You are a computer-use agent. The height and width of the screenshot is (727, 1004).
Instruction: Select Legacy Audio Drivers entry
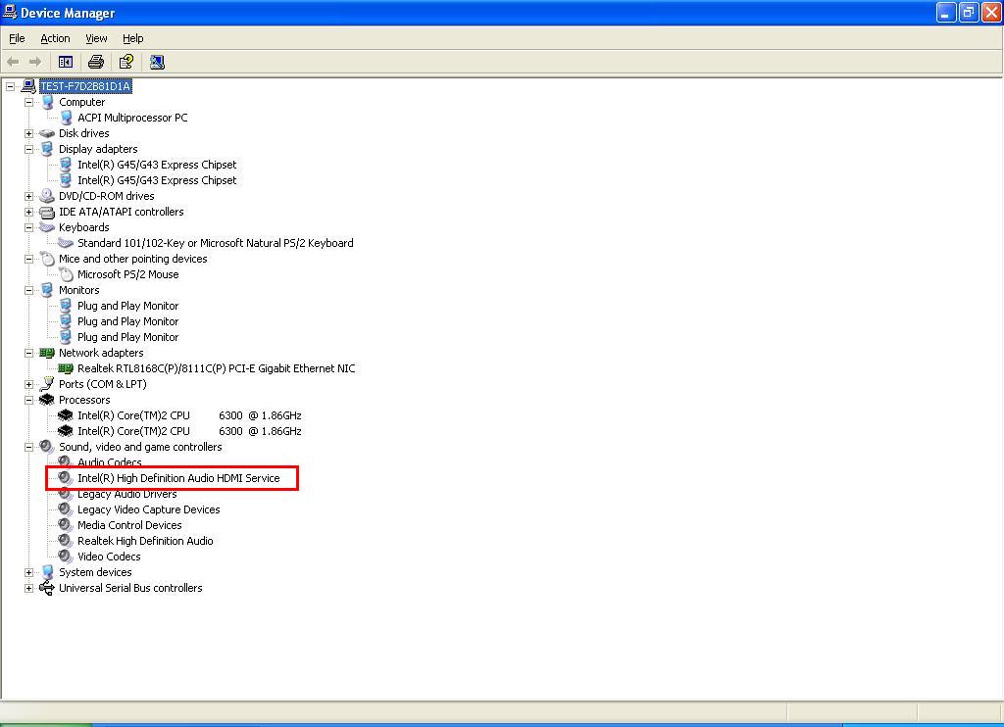[126, 494]
